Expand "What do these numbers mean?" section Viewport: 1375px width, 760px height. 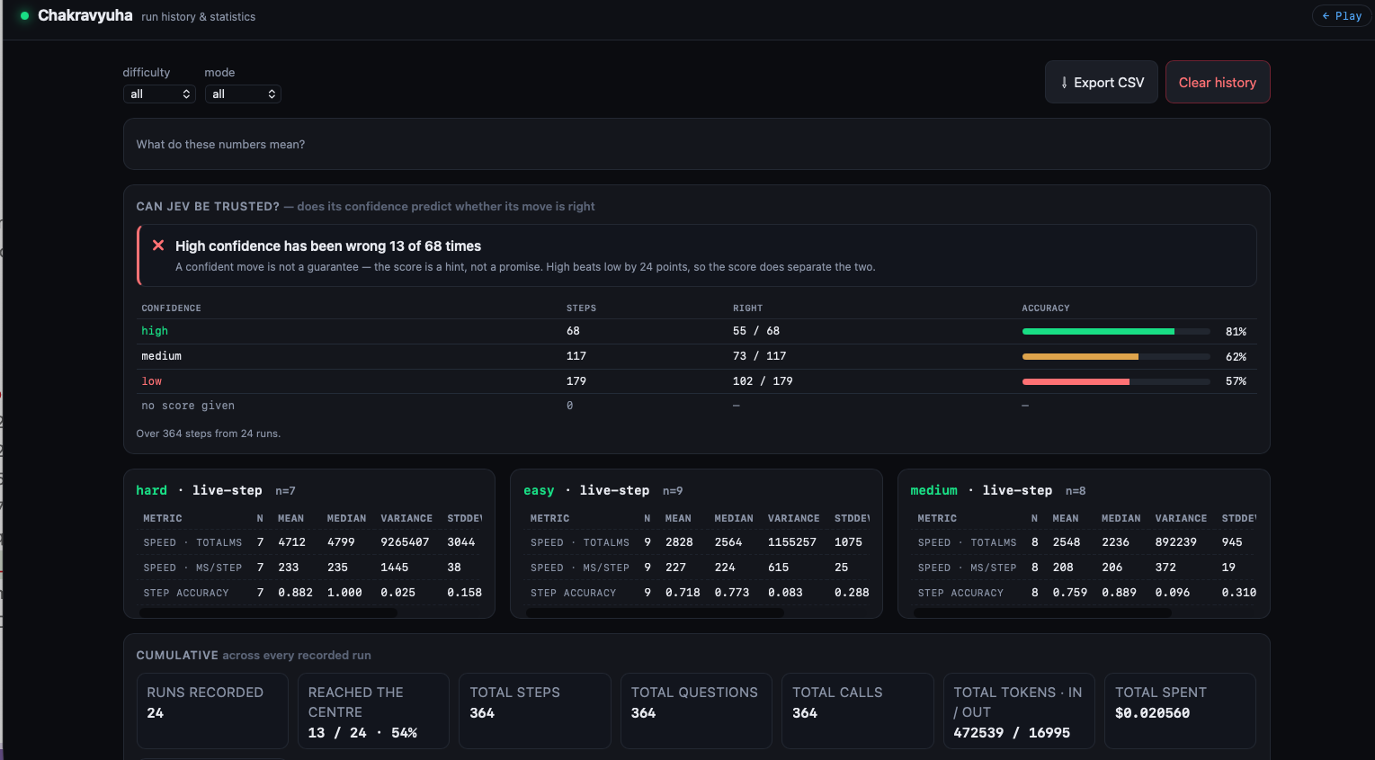click(696, 144)
